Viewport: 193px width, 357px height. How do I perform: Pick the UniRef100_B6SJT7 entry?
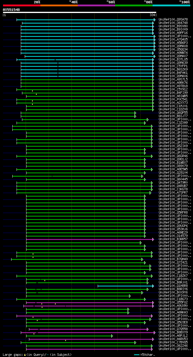point(173,116)
